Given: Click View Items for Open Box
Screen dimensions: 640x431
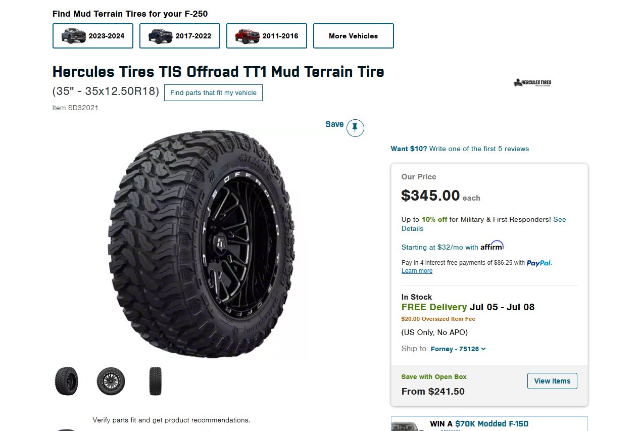Looking at the screenshot, I should tap(552, 381).
